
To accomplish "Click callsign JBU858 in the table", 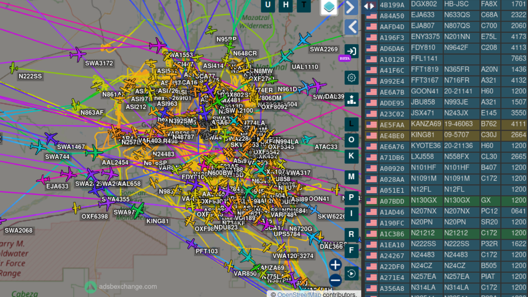I will pos(423,102).
